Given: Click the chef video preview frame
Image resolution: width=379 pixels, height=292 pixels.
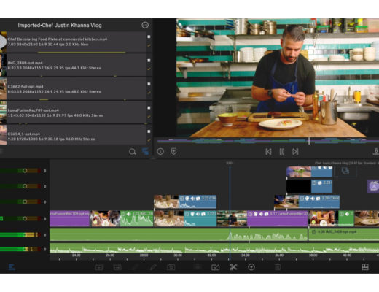Looking at the screenshot, I should click(278, 77).
